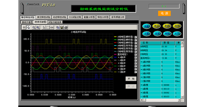Copy the chart to clipboard

(x=58, y=27)
